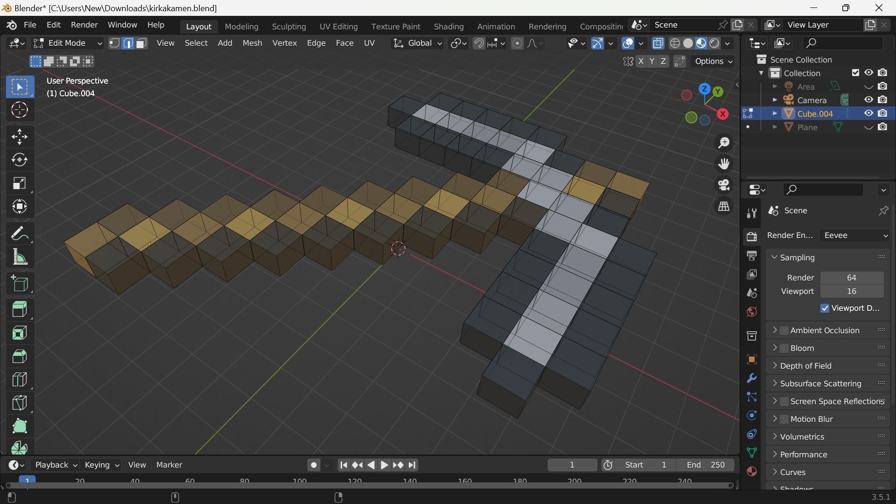The height and width of the screenshot is (504, 896).
Task: Select the Move tool
Action: click(20, 136)
